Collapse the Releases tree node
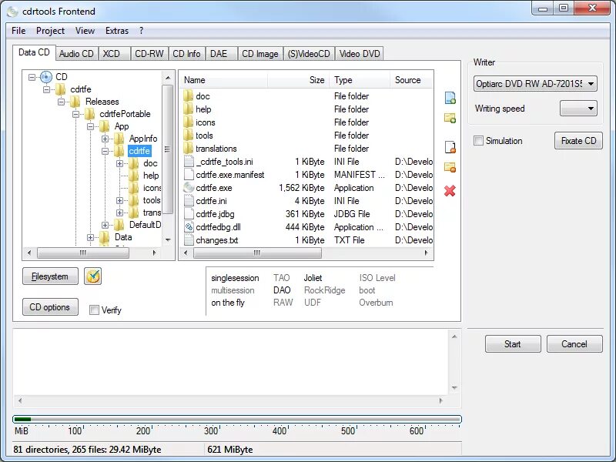 [61, 102]
